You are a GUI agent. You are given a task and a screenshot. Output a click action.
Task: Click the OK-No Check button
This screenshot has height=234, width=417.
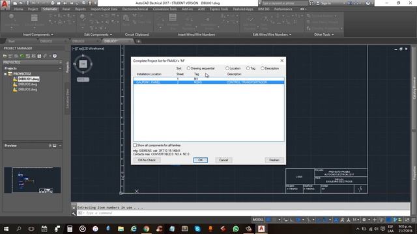coord(147,160)
